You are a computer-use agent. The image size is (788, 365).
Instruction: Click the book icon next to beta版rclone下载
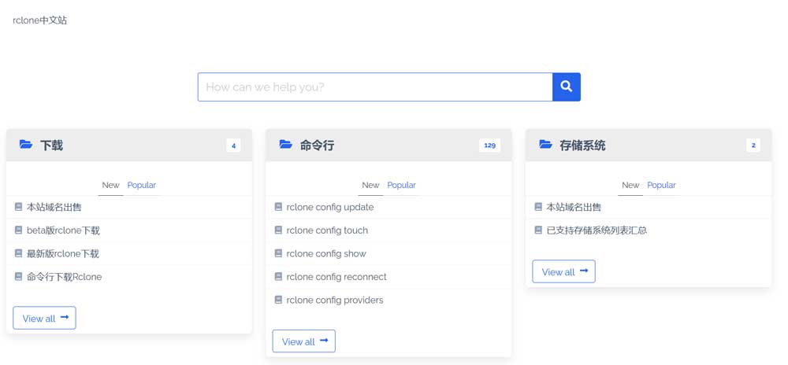point(18,230)
